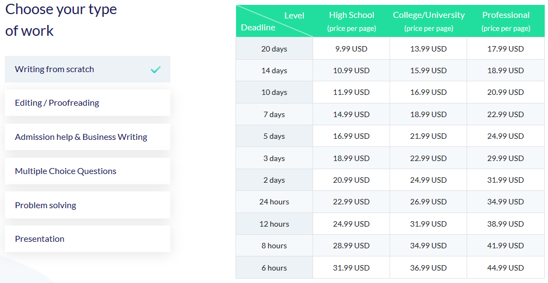Image resolution: width=548 pixels, height=283 pixels.
Task: Click the 20.99 USD Professional price for 10 days
Action: pos(506,92)
